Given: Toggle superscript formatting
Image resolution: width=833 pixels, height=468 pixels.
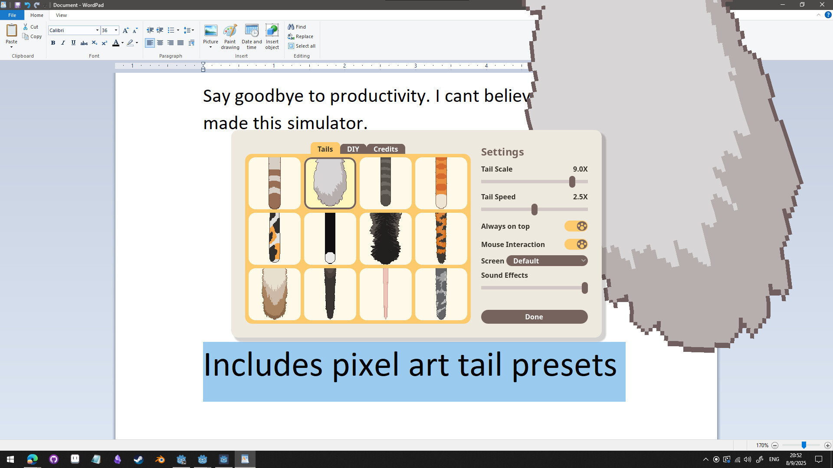Looking at the screenshot, I should [104, 43].
